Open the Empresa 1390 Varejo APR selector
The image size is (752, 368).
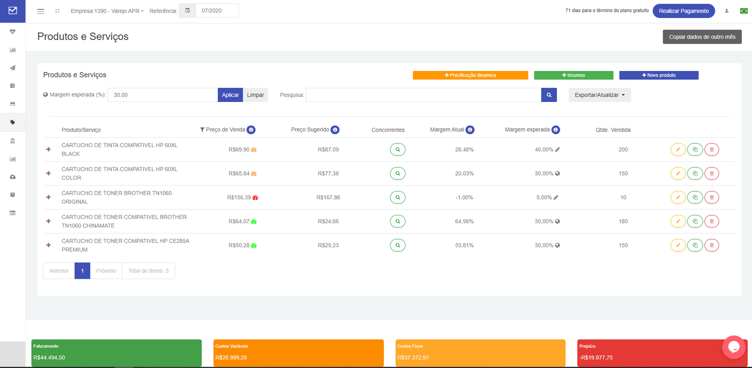click(x=107, y=11)
